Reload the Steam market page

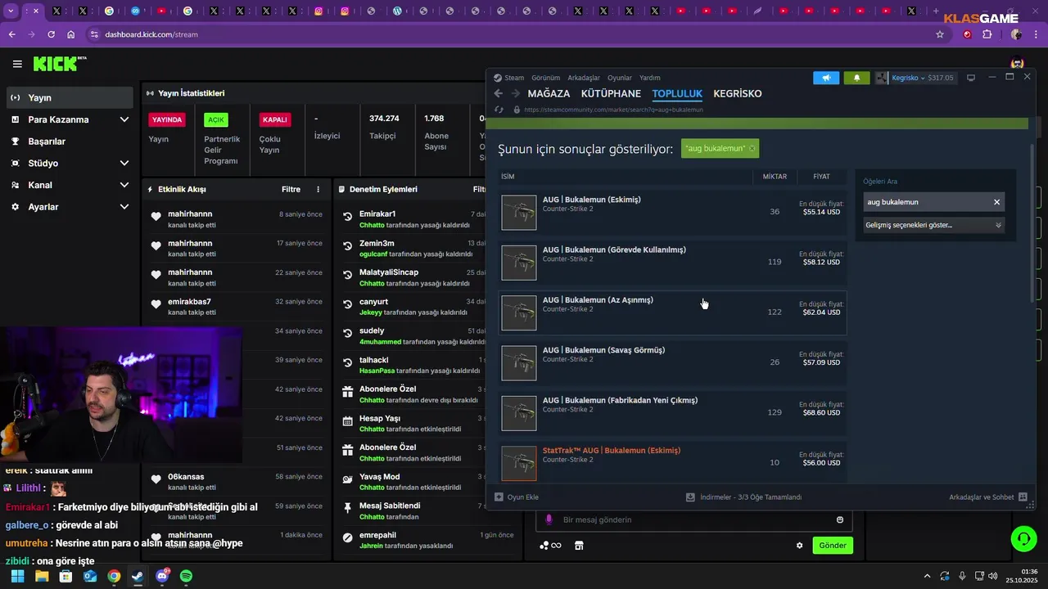[x=499, y=110]
